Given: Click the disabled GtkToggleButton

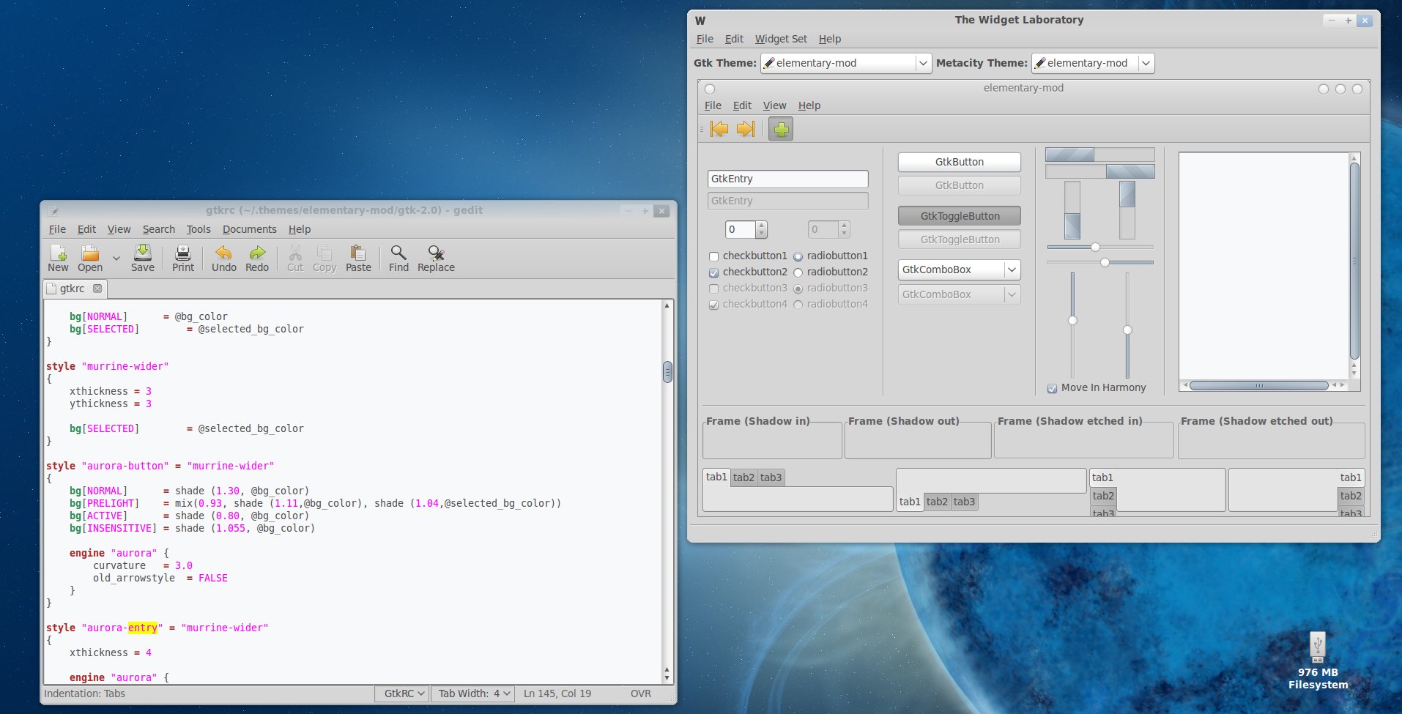Looking at the screenshot, I should (x=959, y=239).
